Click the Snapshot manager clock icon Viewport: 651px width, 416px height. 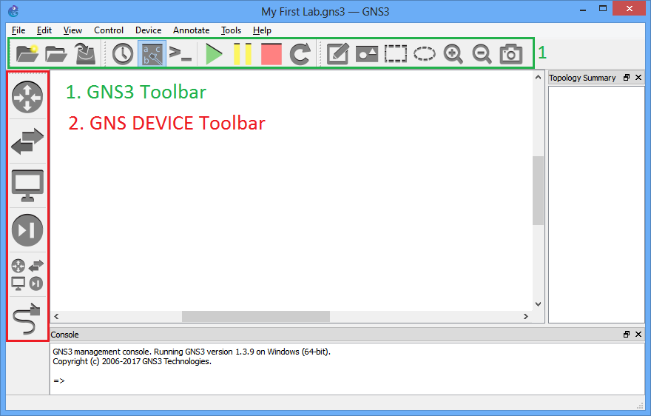tap(123, 53)
